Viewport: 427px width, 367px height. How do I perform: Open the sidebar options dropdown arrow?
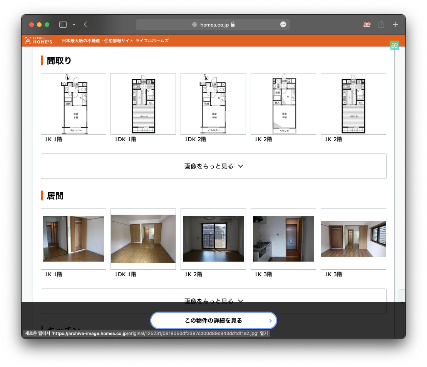74,25
